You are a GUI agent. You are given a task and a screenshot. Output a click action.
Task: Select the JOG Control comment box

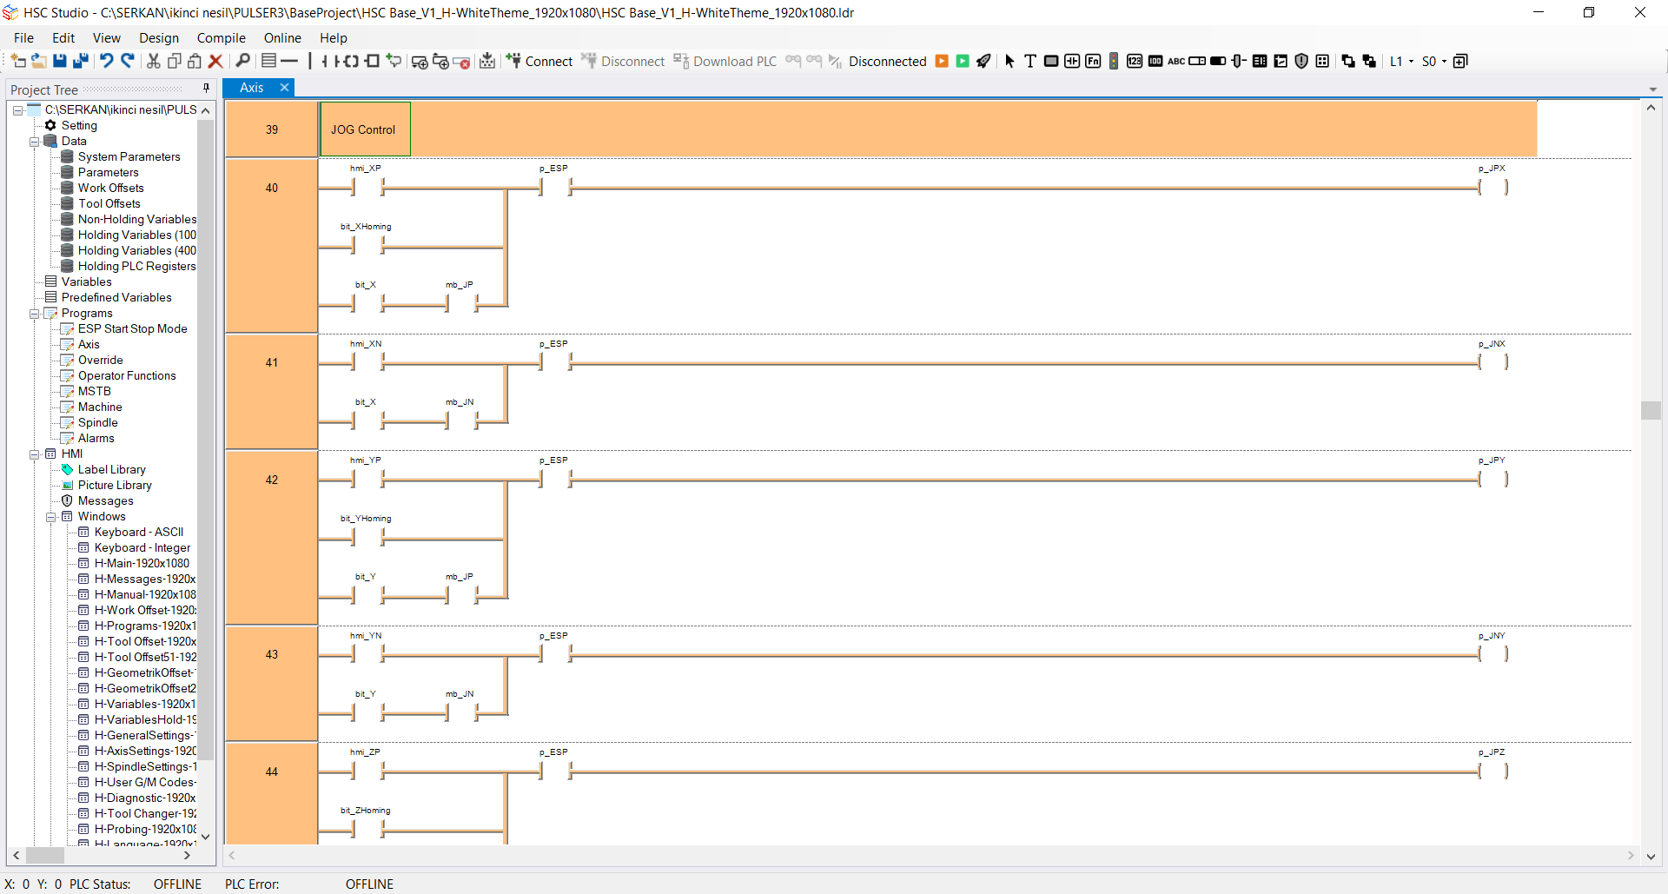[365, 129]
